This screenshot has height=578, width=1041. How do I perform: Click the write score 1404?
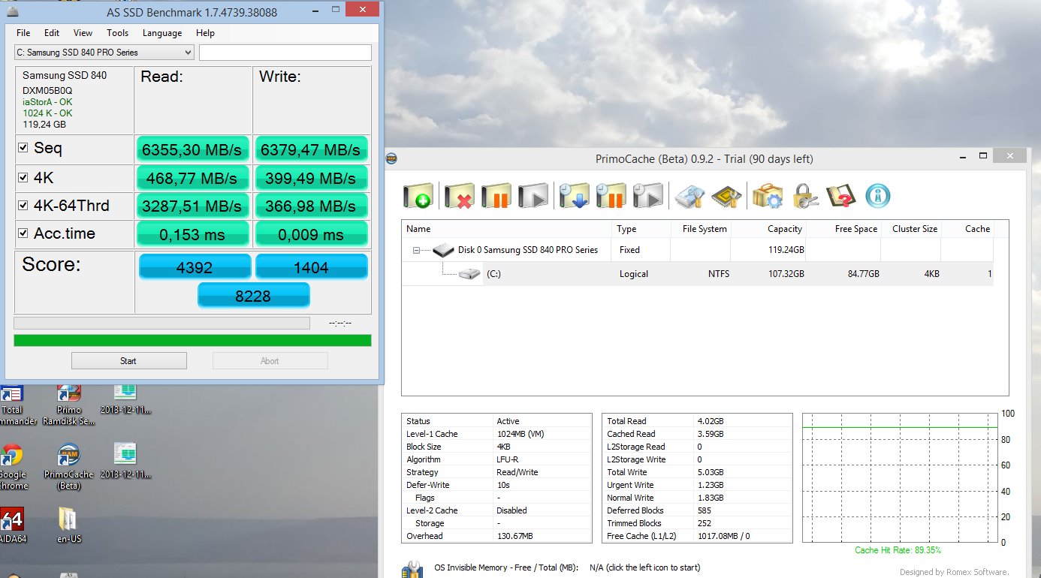click(312, 266)
